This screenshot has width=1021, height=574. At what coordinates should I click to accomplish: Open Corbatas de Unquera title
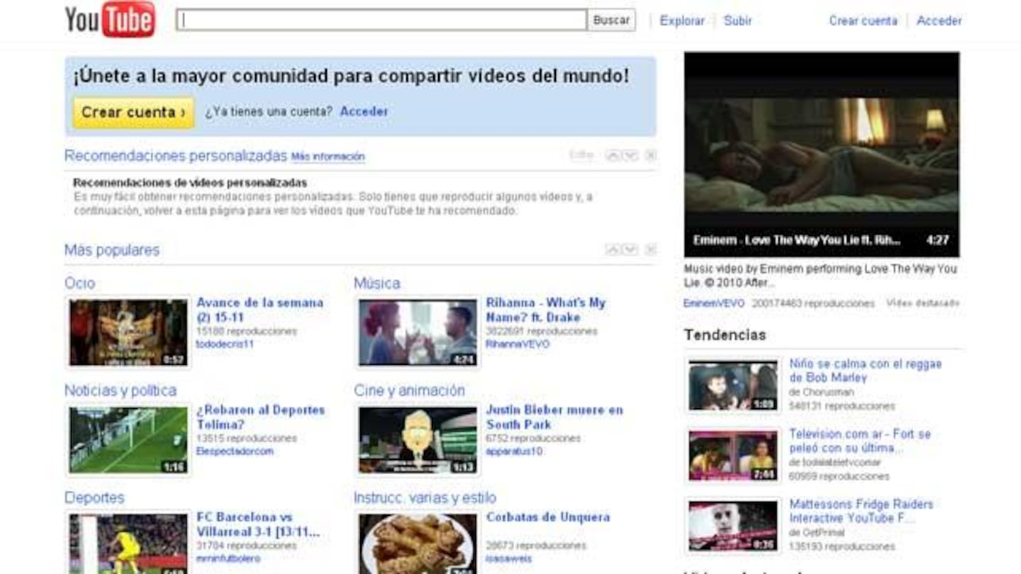point(548,517)
